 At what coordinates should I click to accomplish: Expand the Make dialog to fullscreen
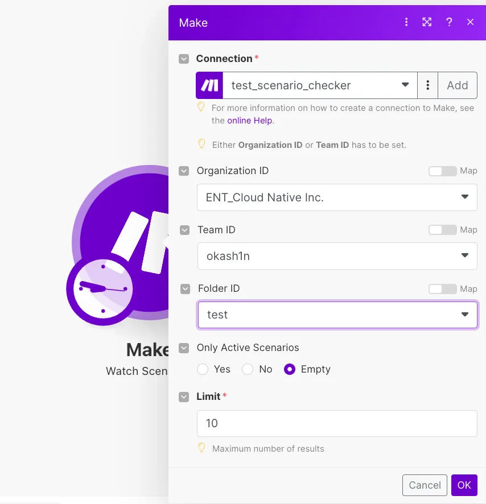click(x=427, y=22)
